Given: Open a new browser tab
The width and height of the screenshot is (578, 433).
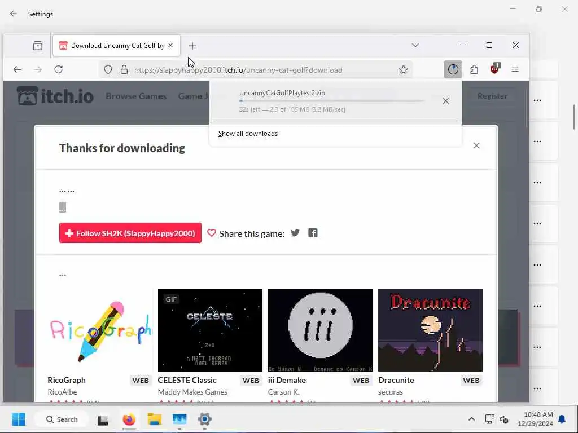Looking at the screenshot, I should [192, 46].
